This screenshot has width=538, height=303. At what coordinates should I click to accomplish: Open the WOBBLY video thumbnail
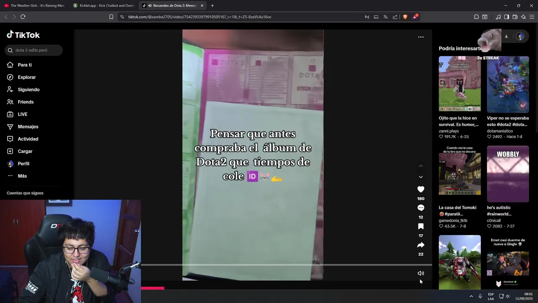tap(508, 174)
